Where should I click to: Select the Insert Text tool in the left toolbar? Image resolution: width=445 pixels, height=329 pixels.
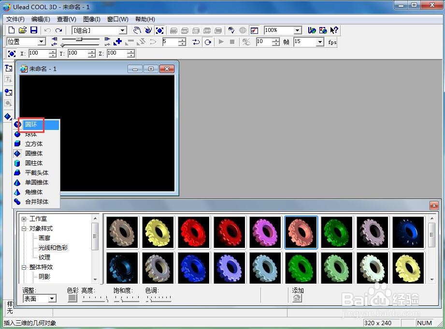[x=9, y=68]
